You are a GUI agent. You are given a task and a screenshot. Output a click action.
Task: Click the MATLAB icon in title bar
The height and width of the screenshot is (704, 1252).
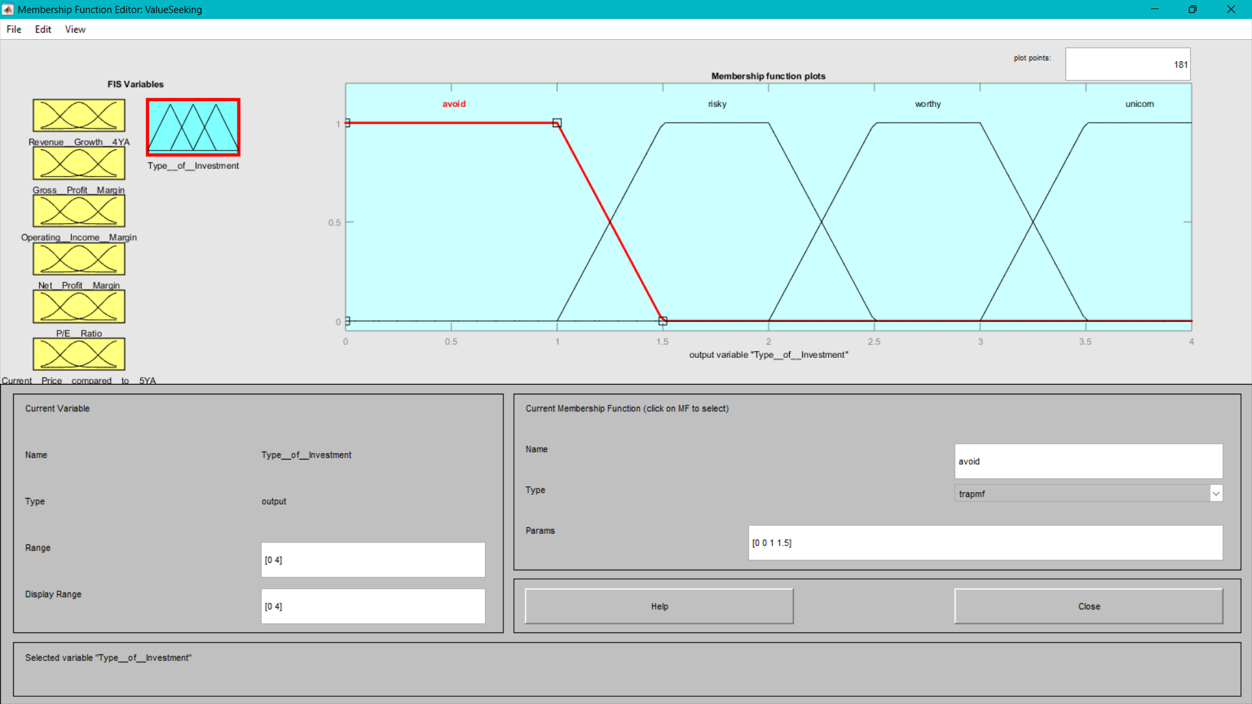click(8, 9)
